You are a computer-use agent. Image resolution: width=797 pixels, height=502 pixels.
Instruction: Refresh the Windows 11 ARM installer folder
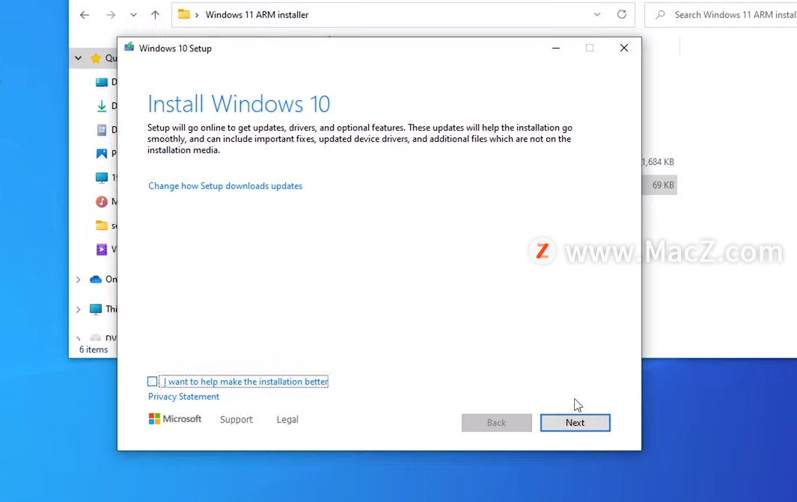click(x=622, y=15)
